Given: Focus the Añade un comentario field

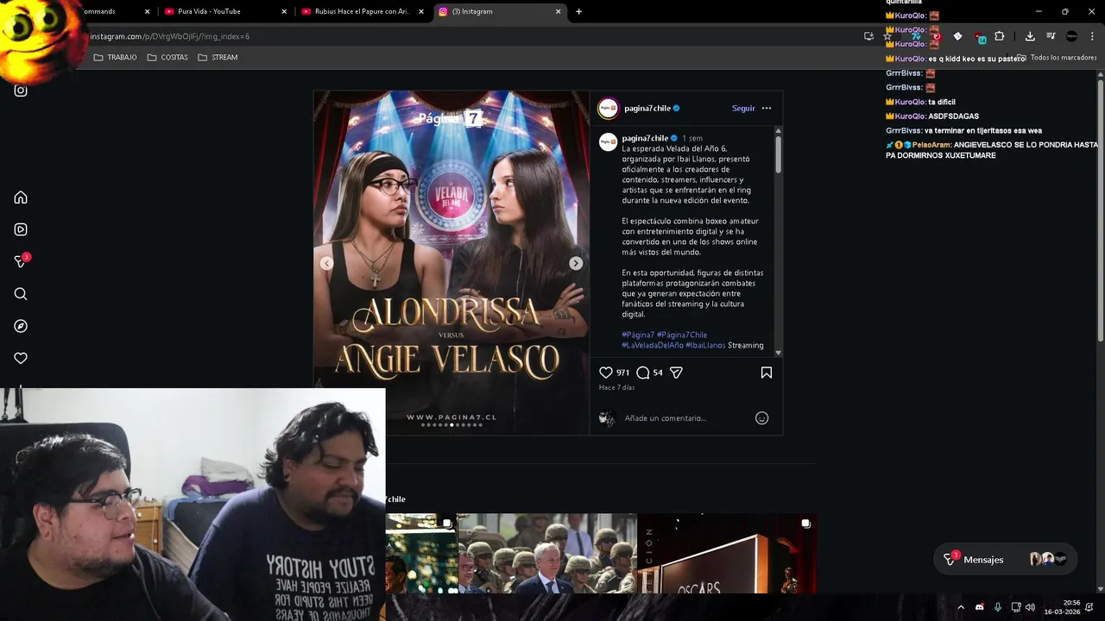Looking at the screenshot, I should 686,418.
